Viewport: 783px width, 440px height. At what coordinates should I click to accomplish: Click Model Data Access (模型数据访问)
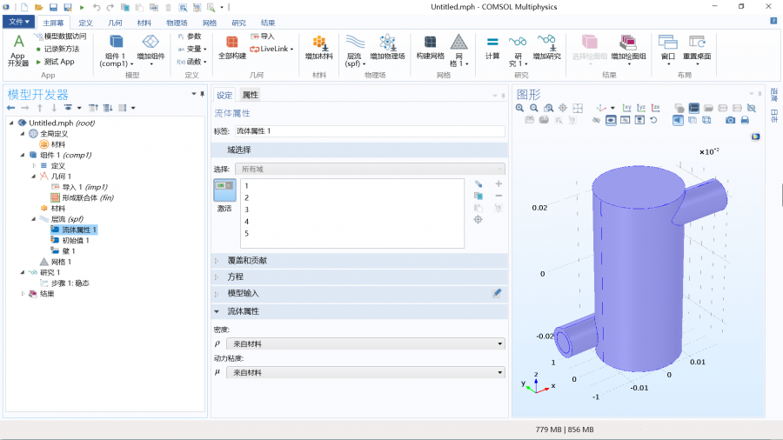pos(60,36)
